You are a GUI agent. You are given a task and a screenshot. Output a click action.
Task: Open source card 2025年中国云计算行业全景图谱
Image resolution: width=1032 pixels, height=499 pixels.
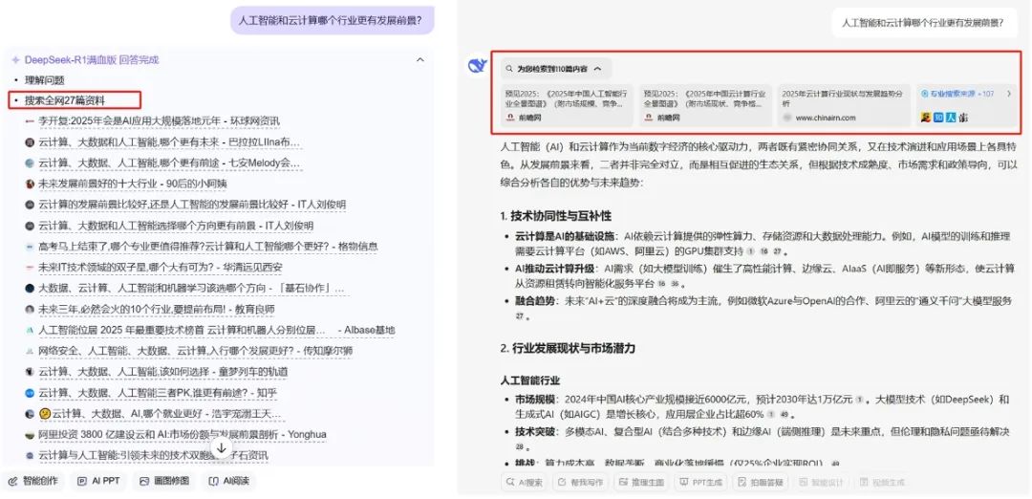click(x=705, y=105)
